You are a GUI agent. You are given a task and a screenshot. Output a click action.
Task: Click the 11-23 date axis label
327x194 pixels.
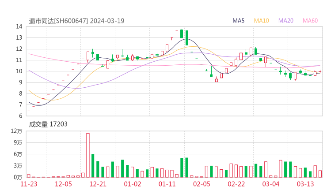[29, 184]
